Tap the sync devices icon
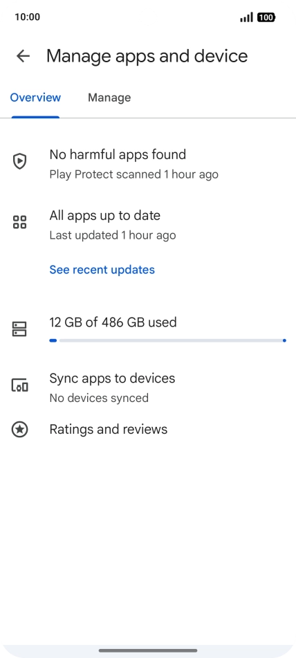Viewport: 296px width, 658px height. click(x=19, y=385)
